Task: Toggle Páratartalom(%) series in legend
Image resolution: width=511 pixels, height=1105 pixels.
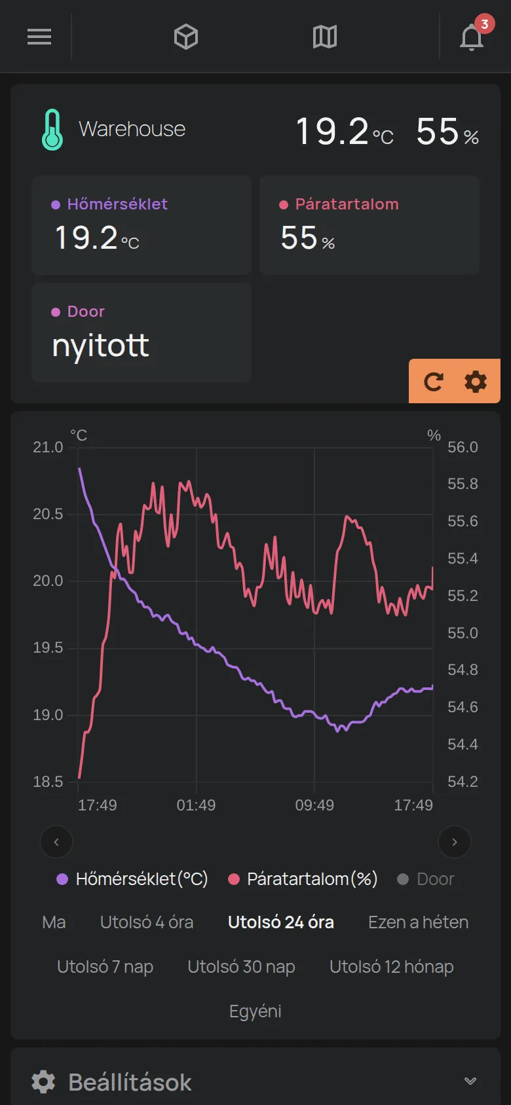Action: point(303,879)
